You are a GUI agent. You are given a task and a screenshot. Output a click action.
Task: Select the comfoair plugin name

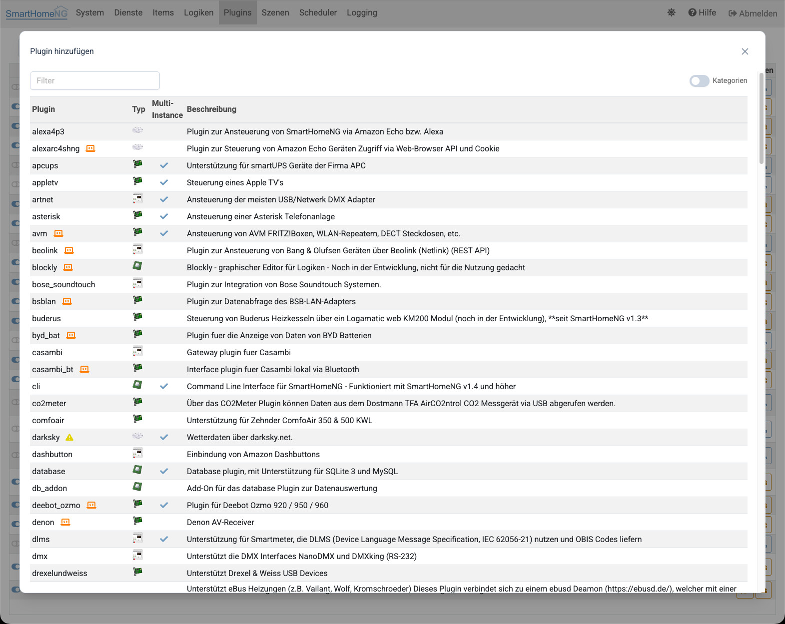tap(48, 421)
